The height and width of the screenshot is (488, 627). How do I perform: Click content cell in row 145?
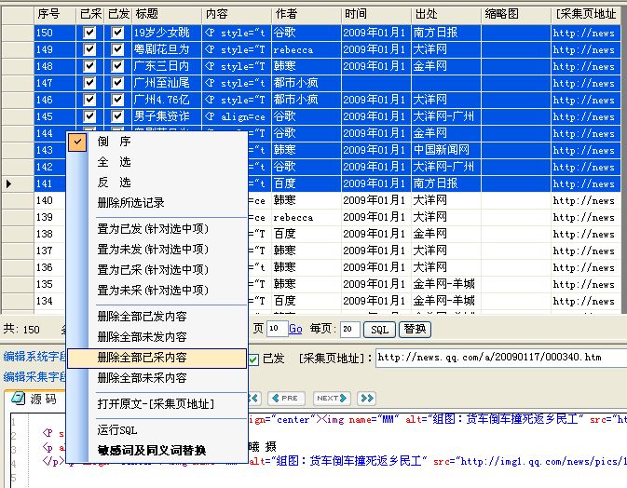click(237, 116)
